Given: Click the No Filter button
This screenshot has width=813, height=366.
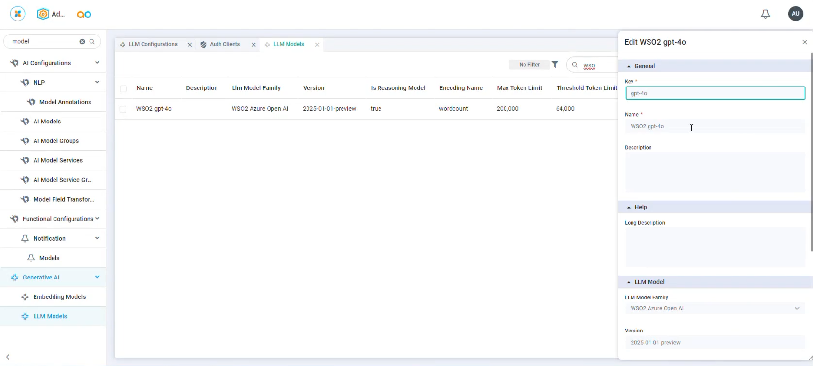Looking at the screenshot, I should pyautogui.click(x=529, y=65).
